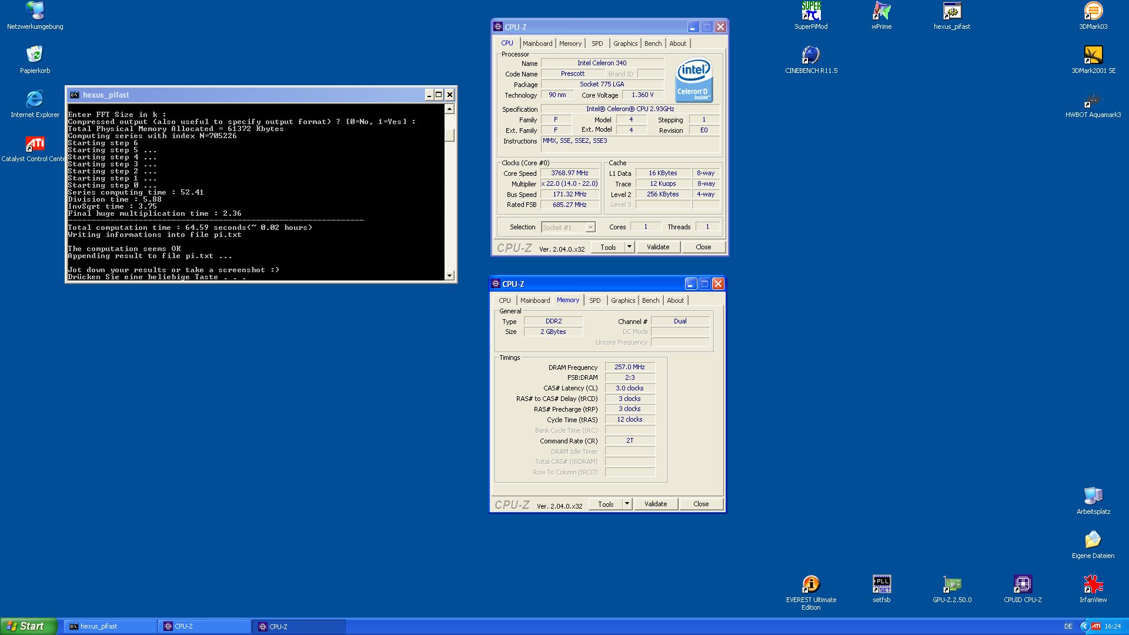The width and height of the screenshot is (1129, 635).
Task: Open the setfsb shortcut
Action: tap(881, 589)
